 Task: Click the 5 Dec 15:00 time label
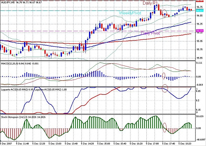click(104, 144)
